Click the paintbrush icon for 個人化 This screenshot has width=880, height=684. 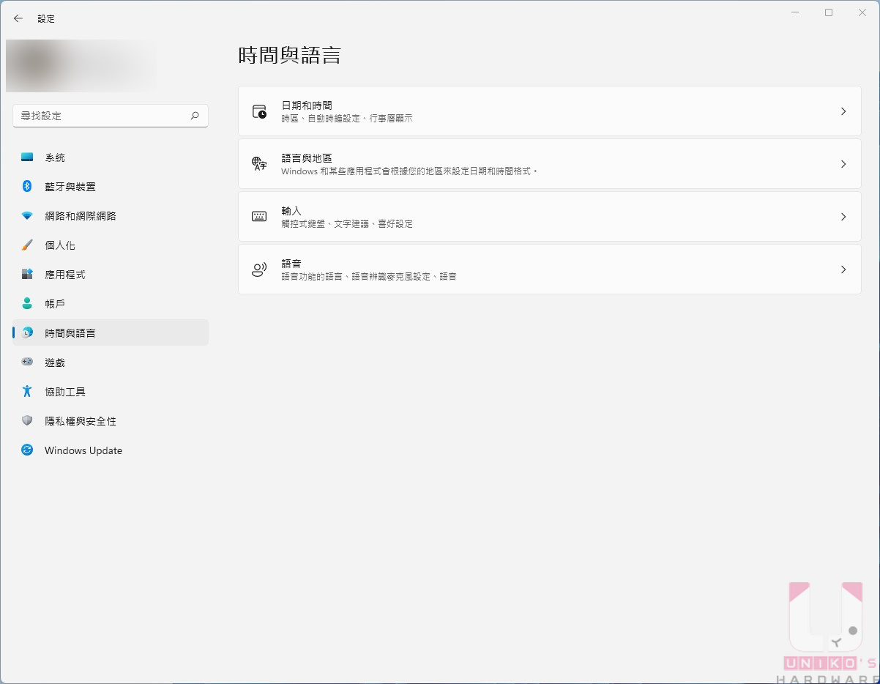(27, 245)
